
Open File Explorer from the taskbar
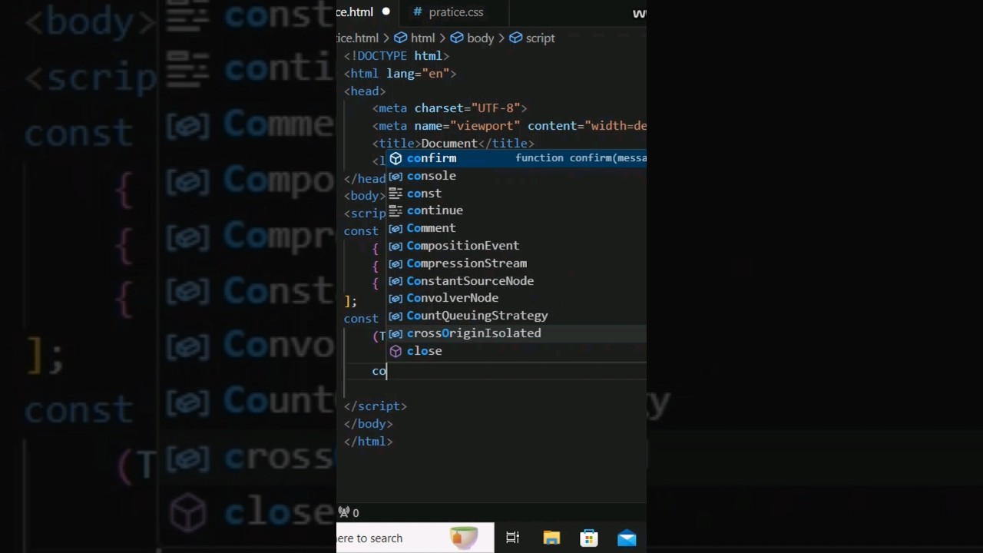pos(551,538)
